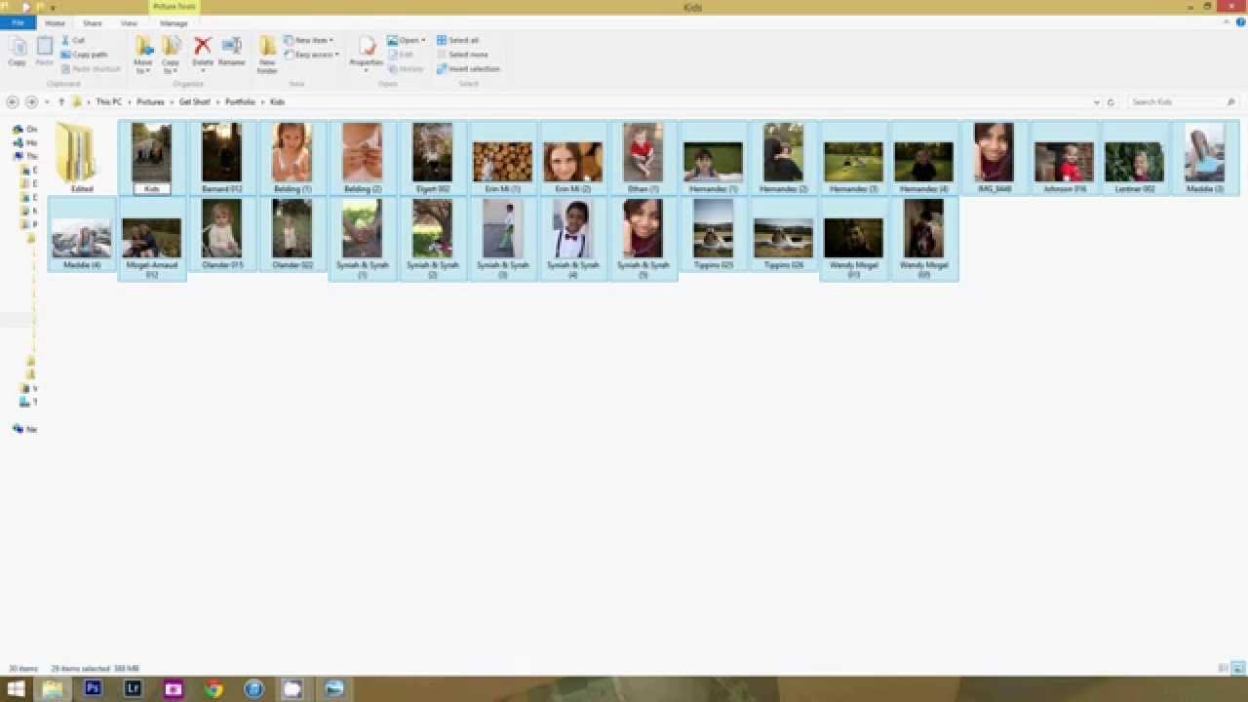This screenshot has width=1248, height=702.
Task: Open the Move to menu
Action: coord(143,55)
